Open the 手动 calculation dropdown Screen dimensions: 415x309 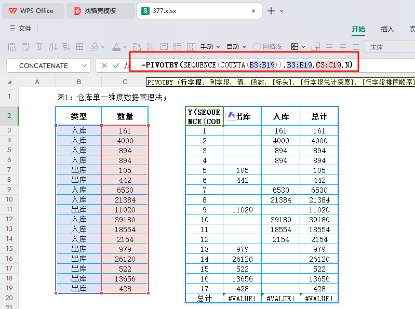(x=210, y=47)
